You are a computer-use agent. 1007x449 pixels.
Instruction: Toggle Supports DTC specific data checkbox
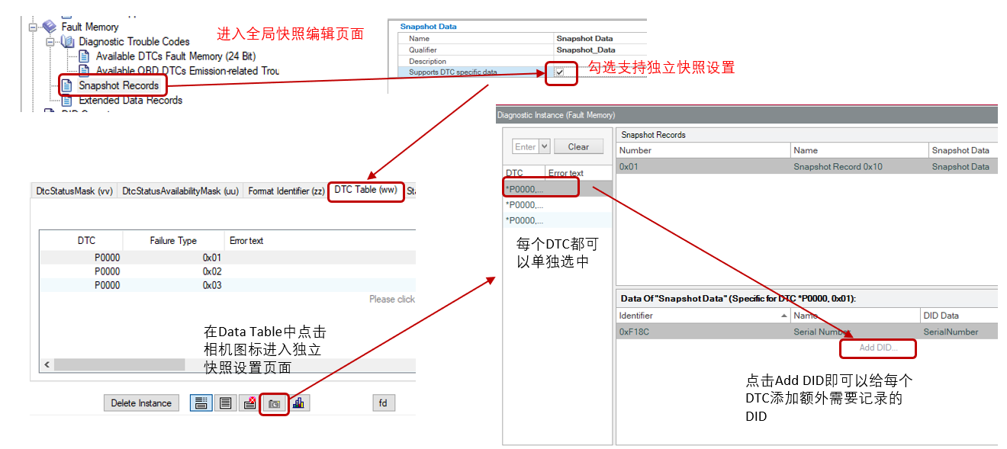pos(560,72)
